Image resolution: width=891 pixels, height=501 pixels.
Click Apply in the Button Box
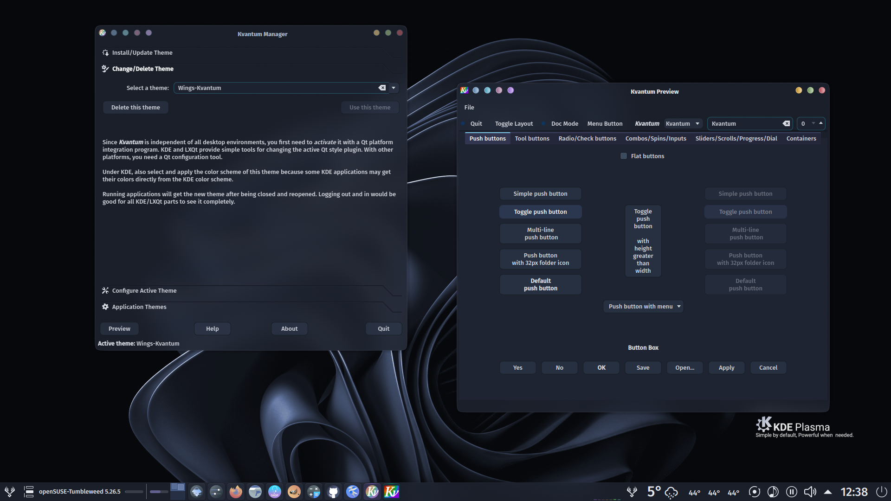[726, 367]
